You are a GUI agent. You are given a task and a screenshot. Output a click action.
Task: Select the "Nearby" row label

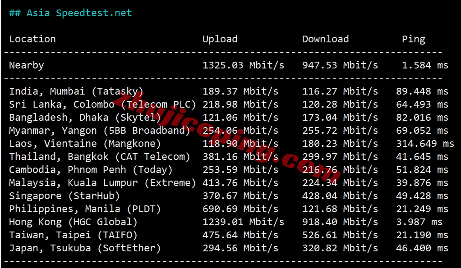[x=27, y=65]
